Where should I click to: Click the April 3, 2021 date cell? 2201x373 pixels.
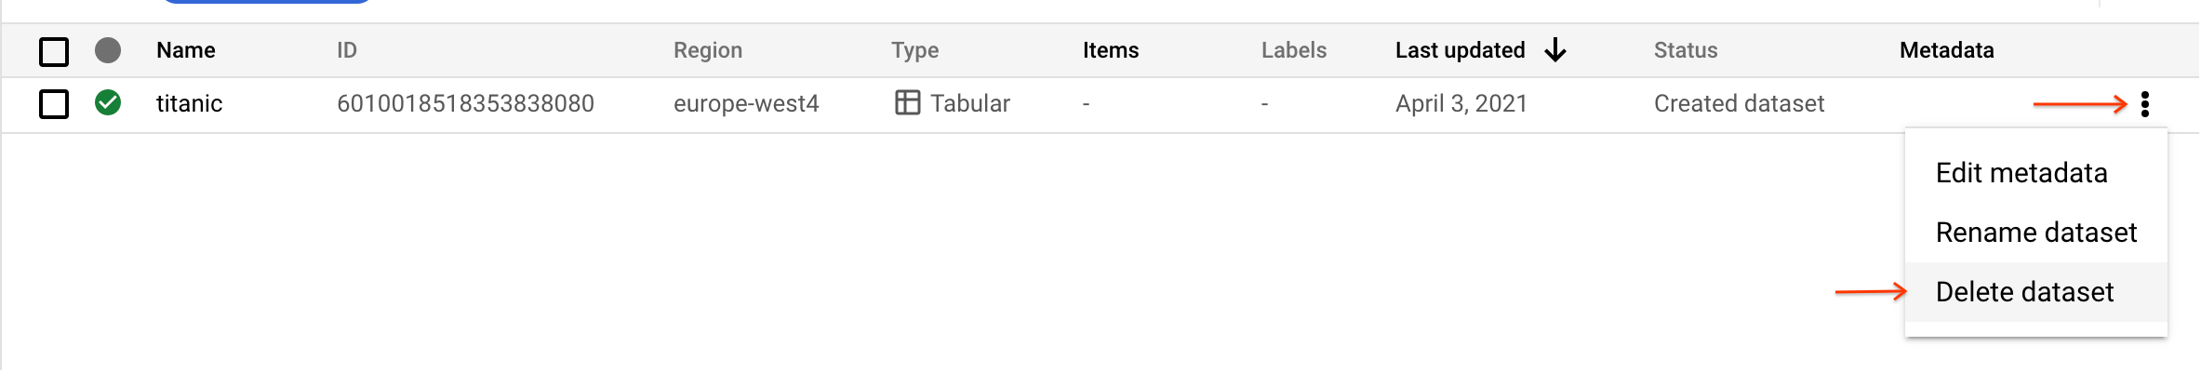(x=1461, y=103)
